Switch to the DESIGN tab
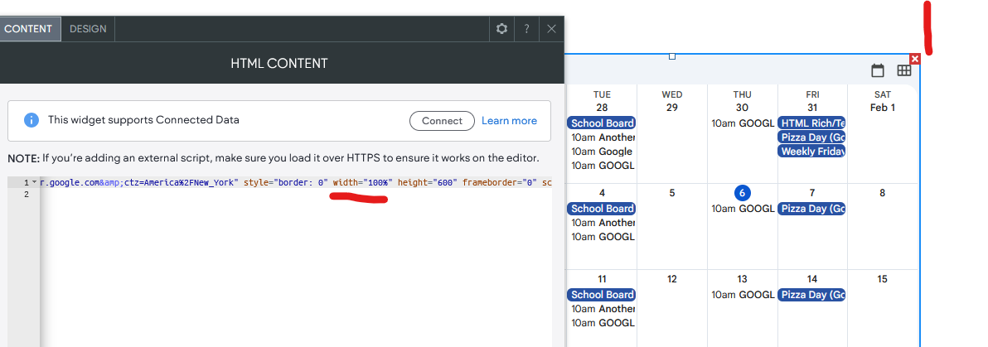988x347 pixels. coord(88,29)
